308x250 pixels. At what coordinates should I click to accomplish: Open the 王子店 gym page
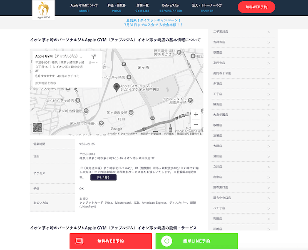pyautogui.click(x=243, y=94)
